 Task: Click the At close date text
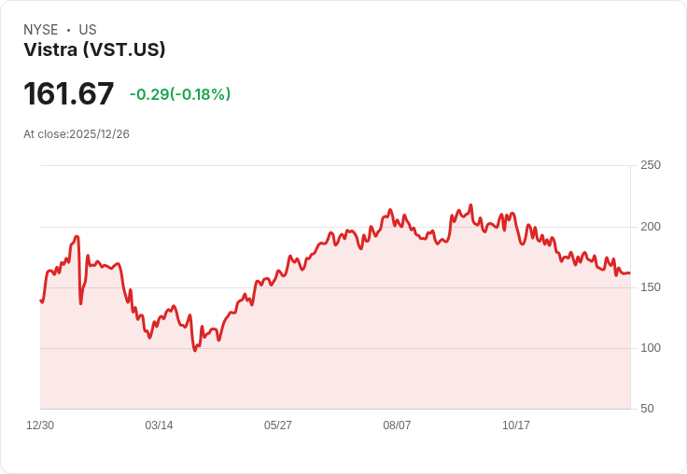click(77, 133)
